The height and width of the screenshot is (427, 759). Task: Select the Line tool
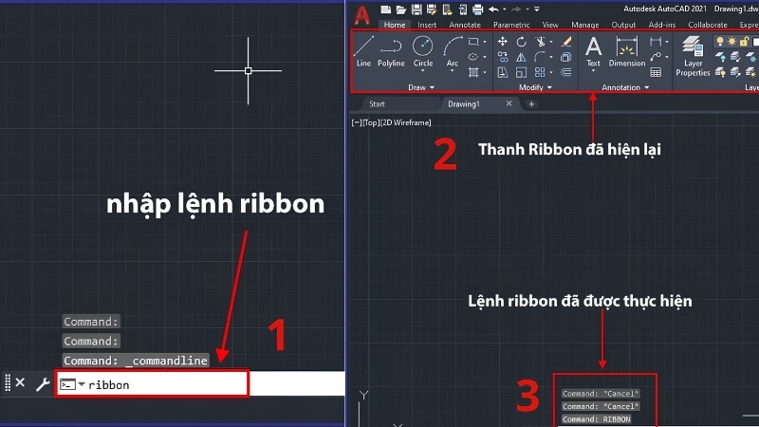click(363, 51)
